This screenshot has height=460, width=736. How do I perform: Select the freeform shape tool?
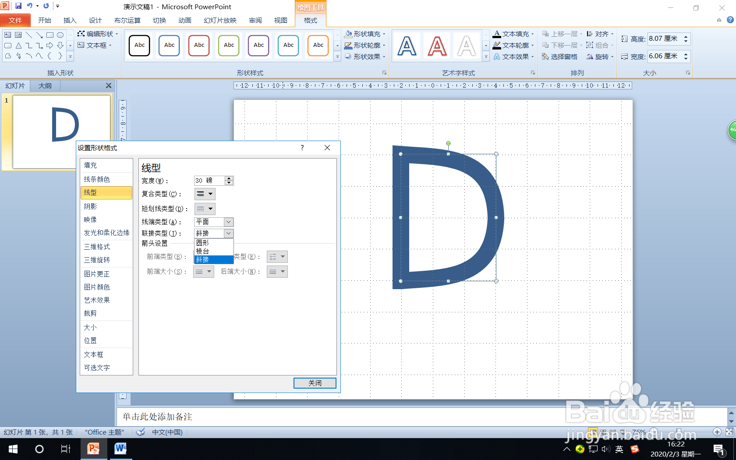pos(8,56)
